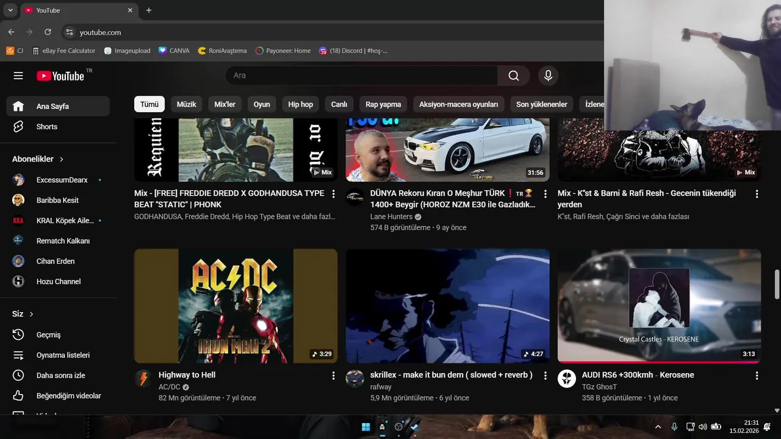
Task: Open the Lane Hunters channel avatar
Action: click(355, 197)
